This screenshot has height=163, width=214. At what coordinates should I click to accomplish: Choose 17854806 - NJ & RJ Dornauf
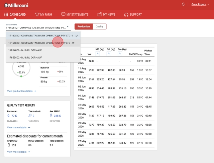(x=43, y=50)
